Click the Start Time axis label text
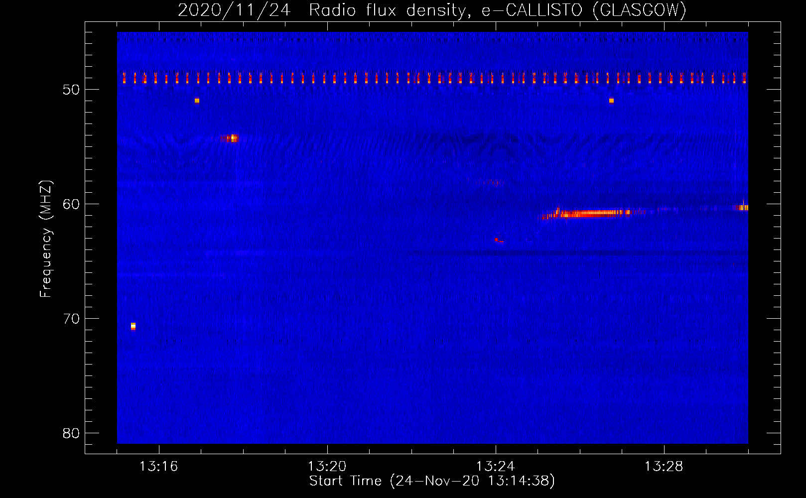 tap(432, 481)
